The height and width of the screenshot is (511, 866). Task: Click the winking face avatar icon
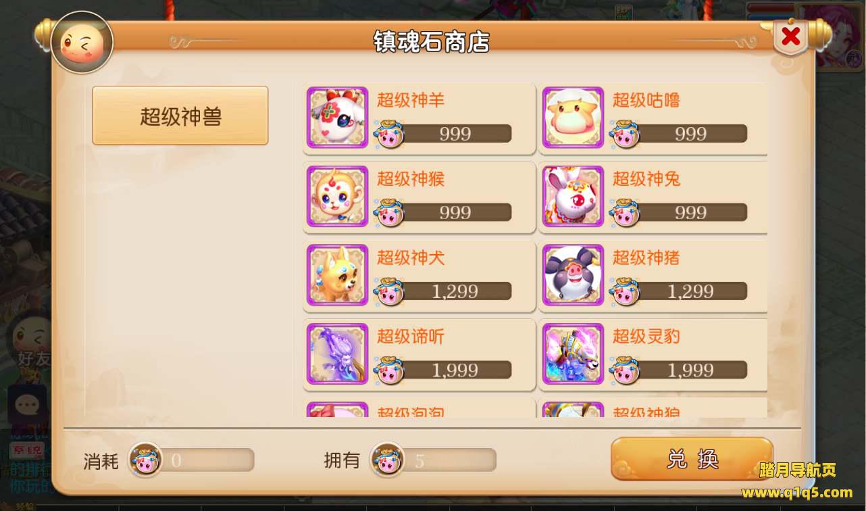point(82,42)
